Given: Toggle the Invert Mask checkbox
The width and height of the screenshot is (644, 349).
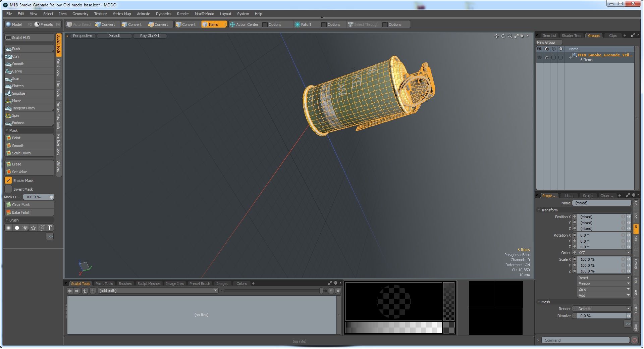Looking at the screenshot, I should tap(8, 189).
